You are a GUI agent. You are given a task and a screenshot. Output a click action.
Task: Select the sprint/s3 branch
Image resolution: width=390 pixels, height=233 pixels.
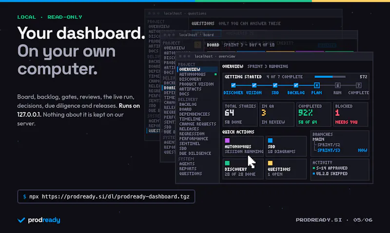tap(329, 150)
